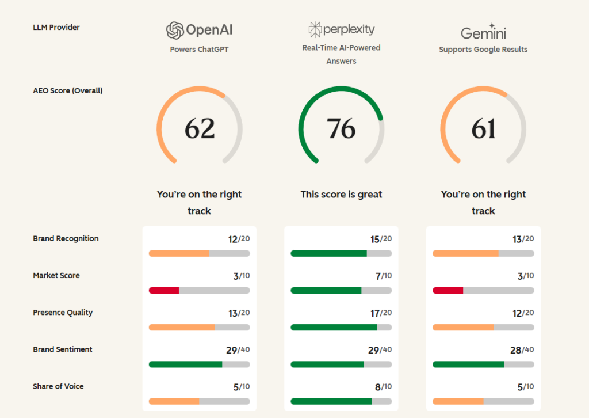The width and height of the screenshot is (589, 418).
Task: Click 'This score is great' text
Action: coord(341,195)
